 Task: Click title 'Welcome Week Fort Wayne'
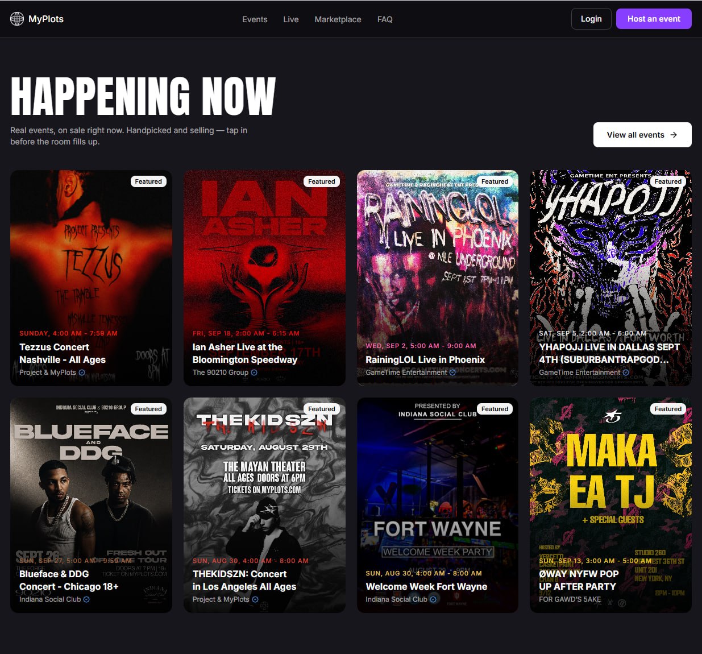coord(426,586)
